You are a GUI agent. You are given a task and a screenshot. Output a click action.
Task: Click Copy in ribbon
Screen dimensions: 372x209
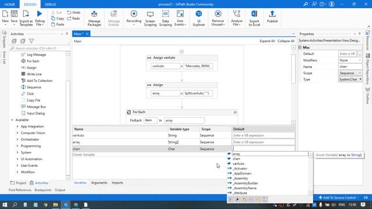58,18
